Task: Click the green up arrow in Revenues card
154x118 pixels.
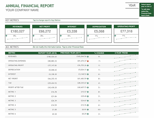Action: (x=6, y=36)
